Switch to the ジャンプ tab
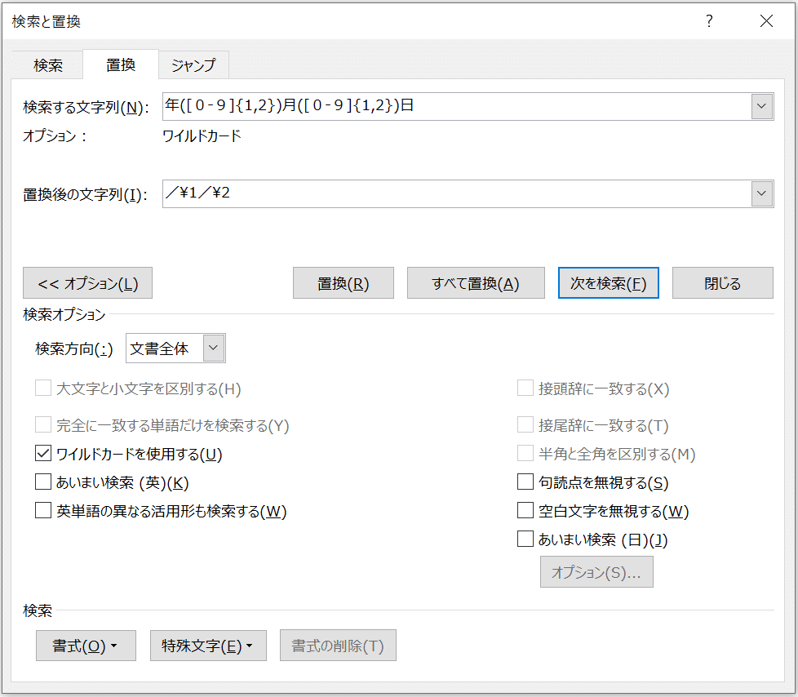 (193, 64)
